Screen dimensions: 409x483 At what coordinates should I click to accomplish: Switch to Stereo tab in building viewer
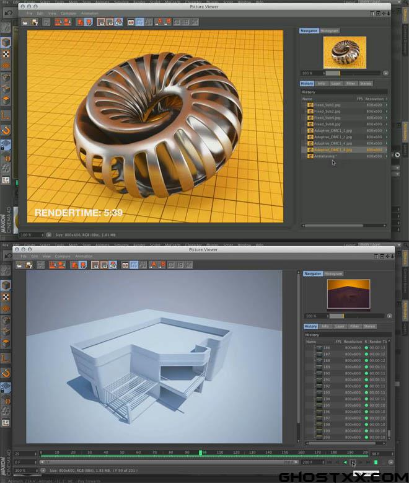369,326
